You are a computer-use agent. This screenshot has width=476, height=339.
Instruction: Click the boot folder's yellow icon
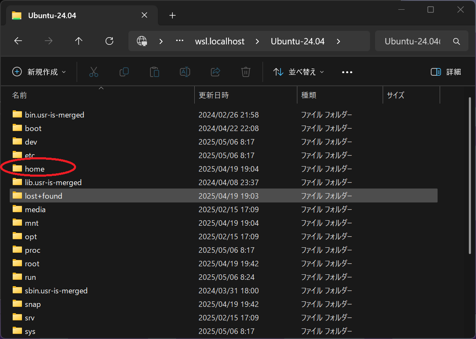click(17, 128)
